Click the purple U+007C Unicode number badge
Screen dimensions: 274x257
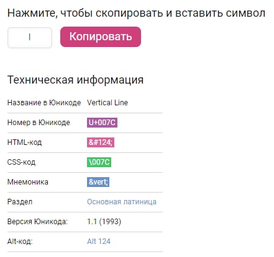(x=102, y=123)
